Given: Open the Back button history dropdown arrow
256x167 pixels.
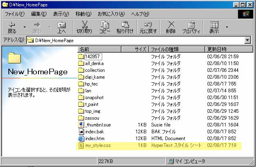Looking at the screenshot, I should click(24, 27).
